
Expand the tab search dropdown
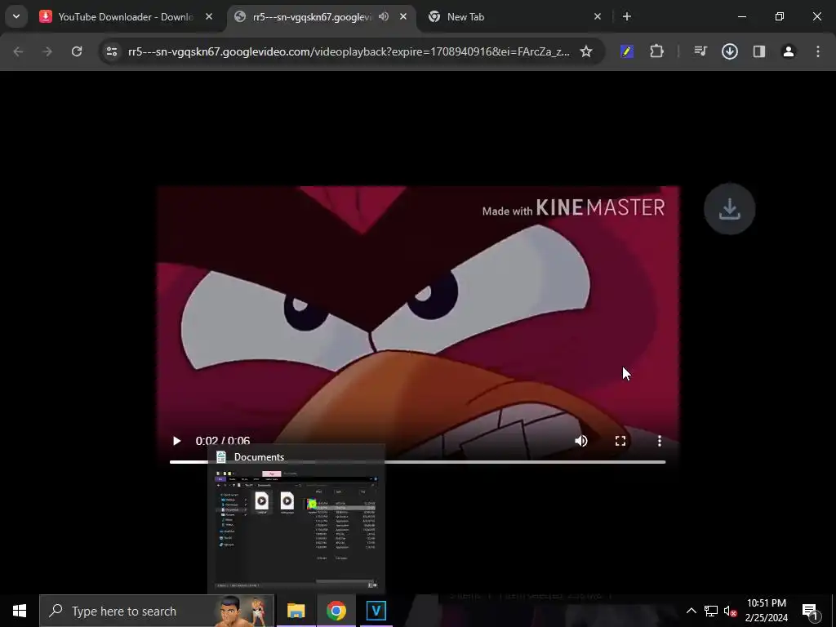pos(16,16)
